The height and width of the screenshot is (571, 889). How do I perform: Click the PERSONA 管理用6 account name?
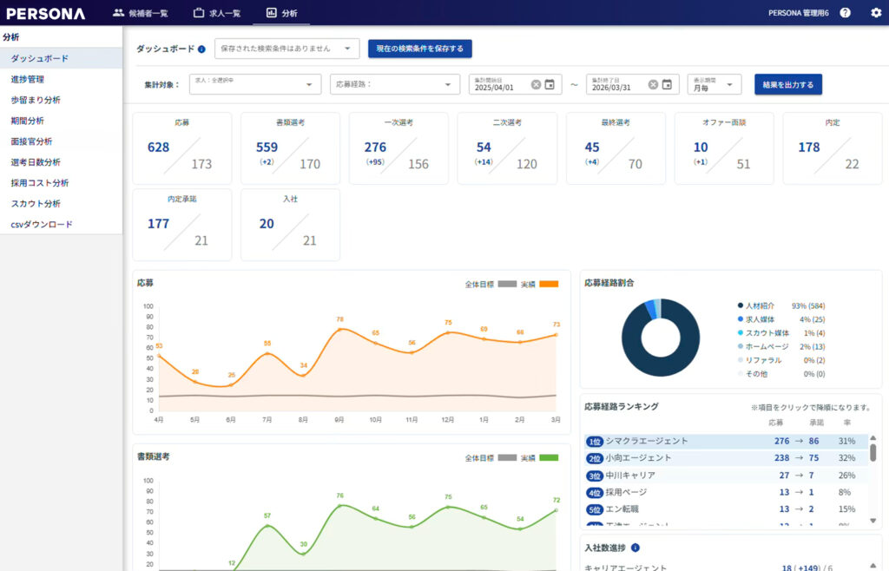pos(799,13)
